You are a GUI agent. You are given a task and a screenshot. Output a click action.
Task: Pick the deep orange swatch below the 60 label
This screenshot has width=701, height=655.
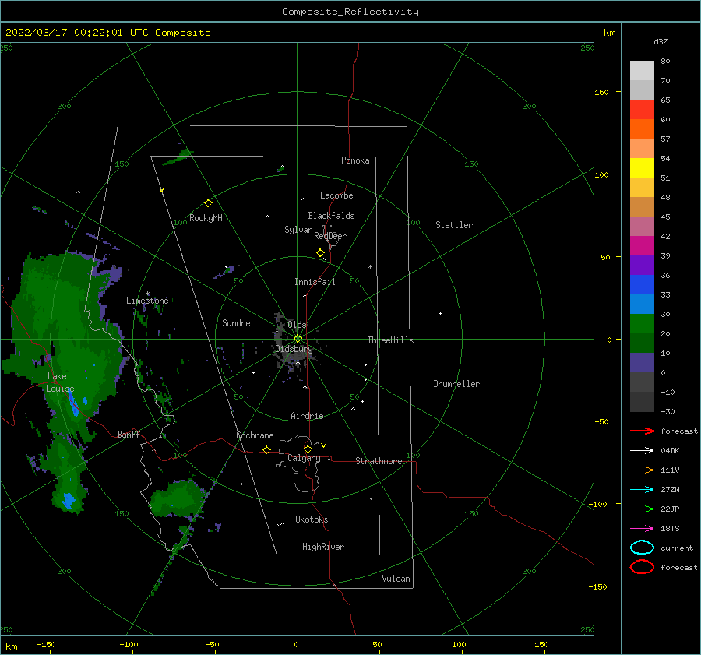tap(642, 129)
